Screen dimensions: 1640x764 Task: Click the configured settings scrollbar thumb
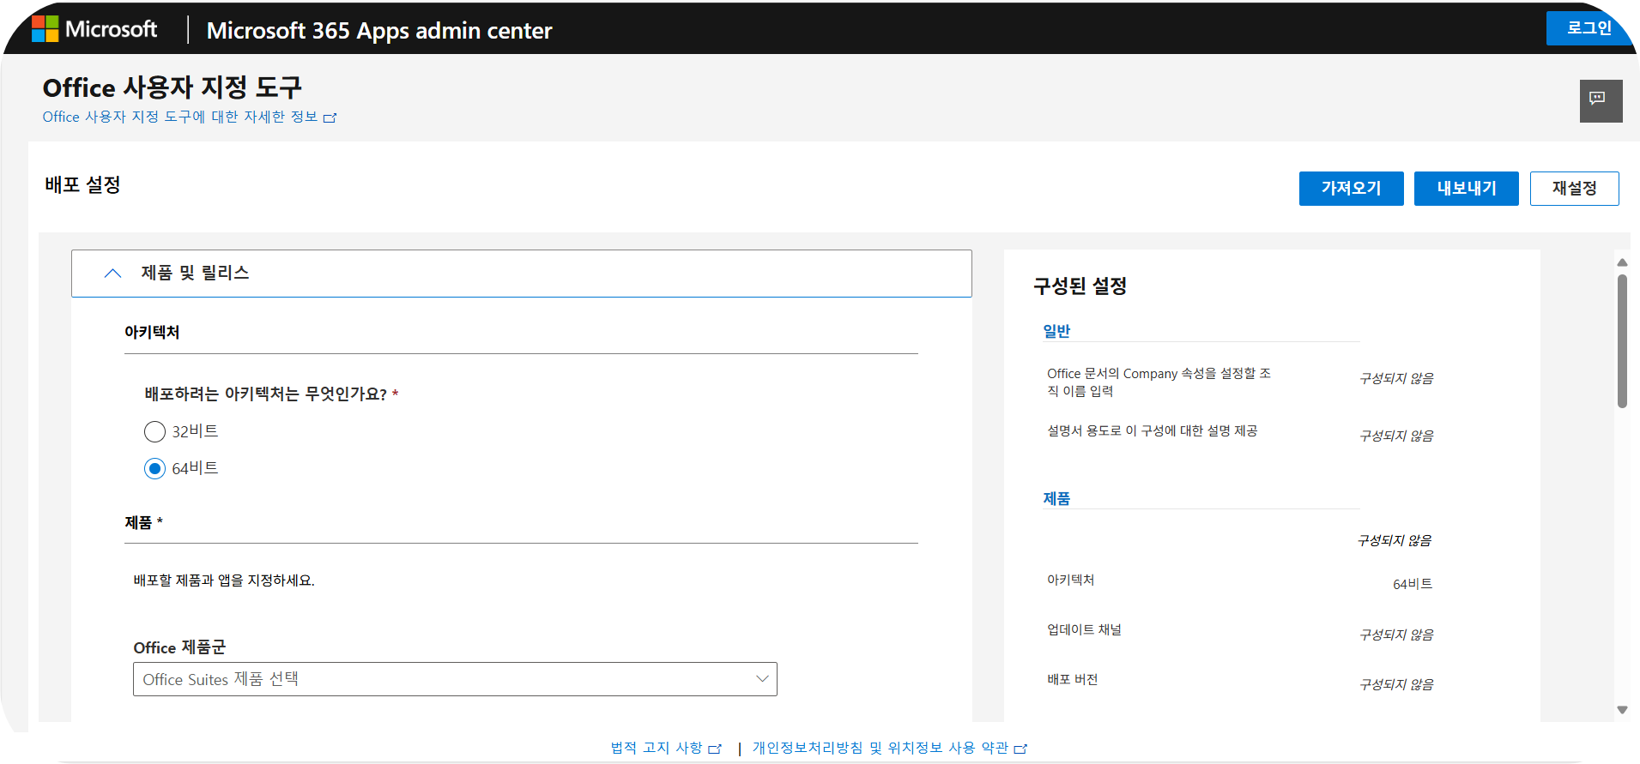pos(1622,341)
